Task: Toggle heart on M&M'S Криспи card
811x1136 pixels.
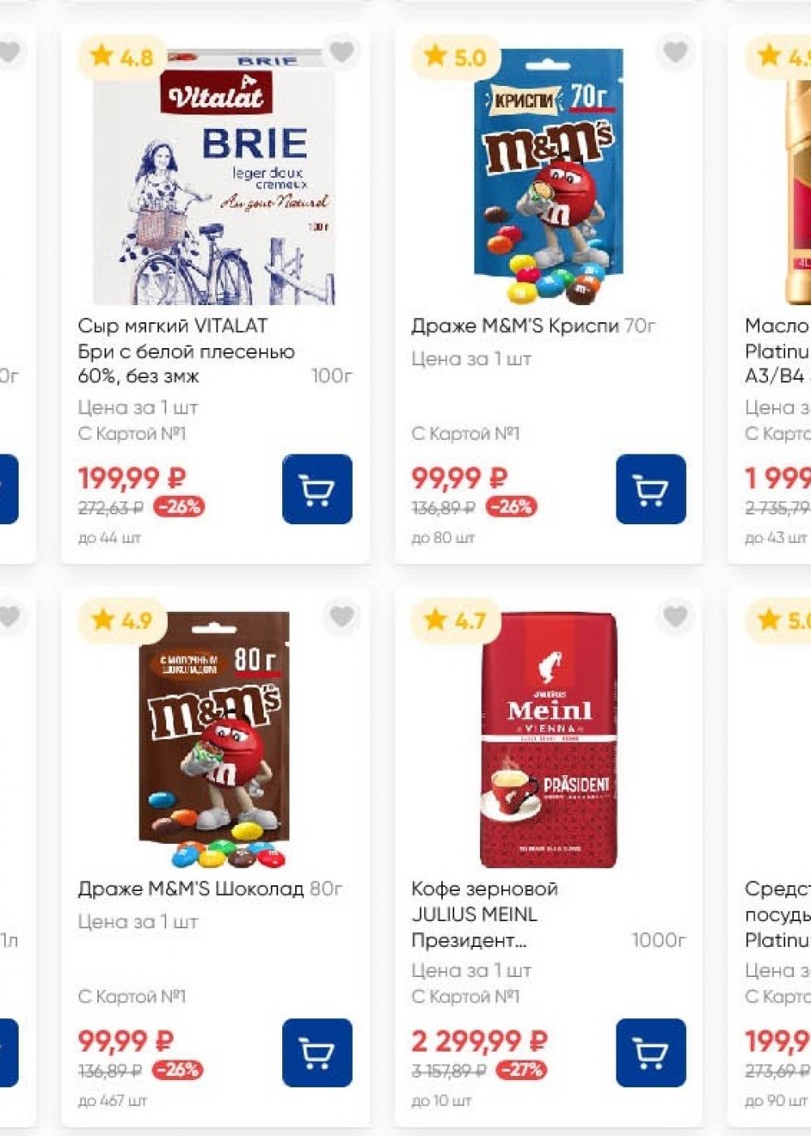Action: (x=675, y=52)
